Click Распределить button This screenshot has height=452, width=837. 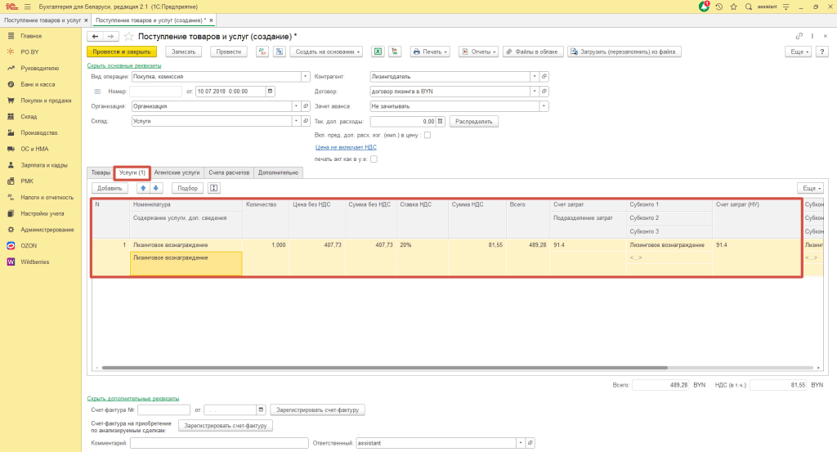tap(474, 121)
